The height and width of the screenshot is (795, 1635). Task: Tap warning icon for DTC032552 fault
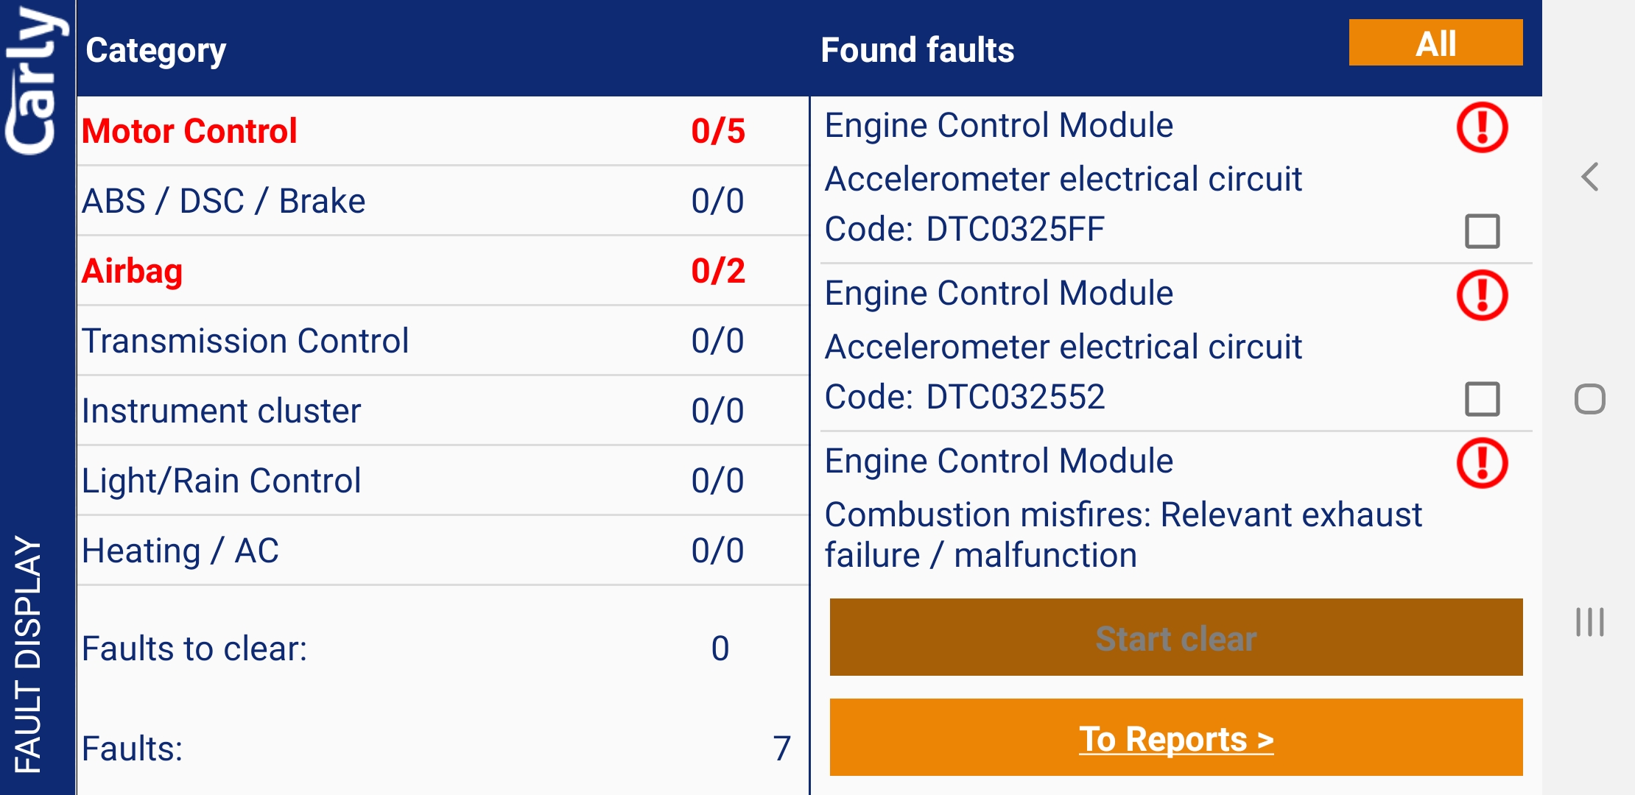click(x=1482, y=296)
